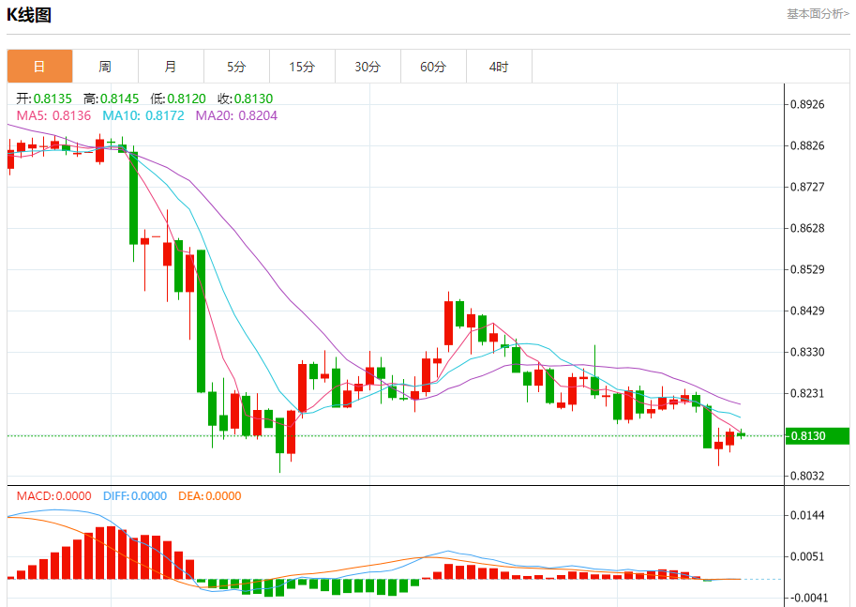The image size is (856, 607).
Task: Click the K线图 heading
Action: [29, 15]
